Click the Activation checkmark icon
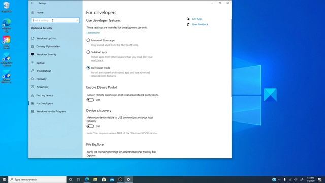The width and height of the screenshot is (325, 183). [x=32, y=87]
